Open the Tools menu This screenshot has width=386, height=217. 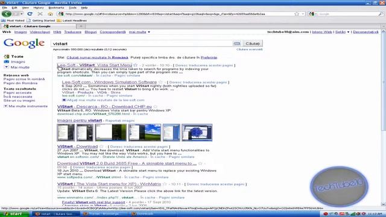pyautogui.click(x=72, y=8)
